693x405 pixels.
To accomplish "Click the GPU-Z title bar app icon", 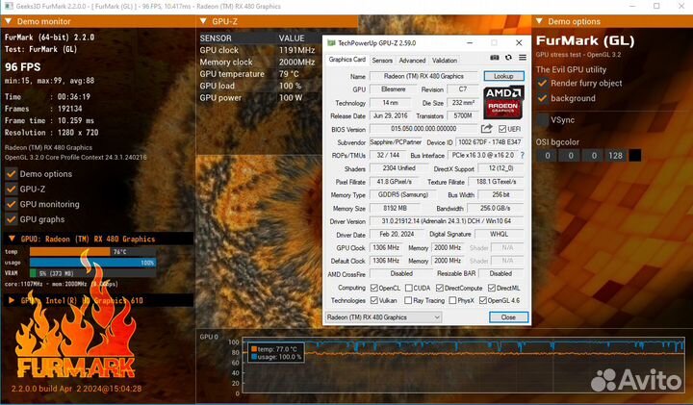I will (x=331, y=43).
